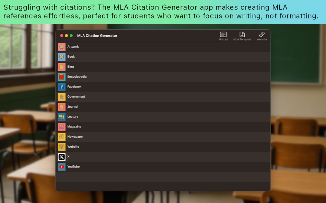Click the Lecture presentation icon
Screen dimensions: 326x203
(61, 117)
